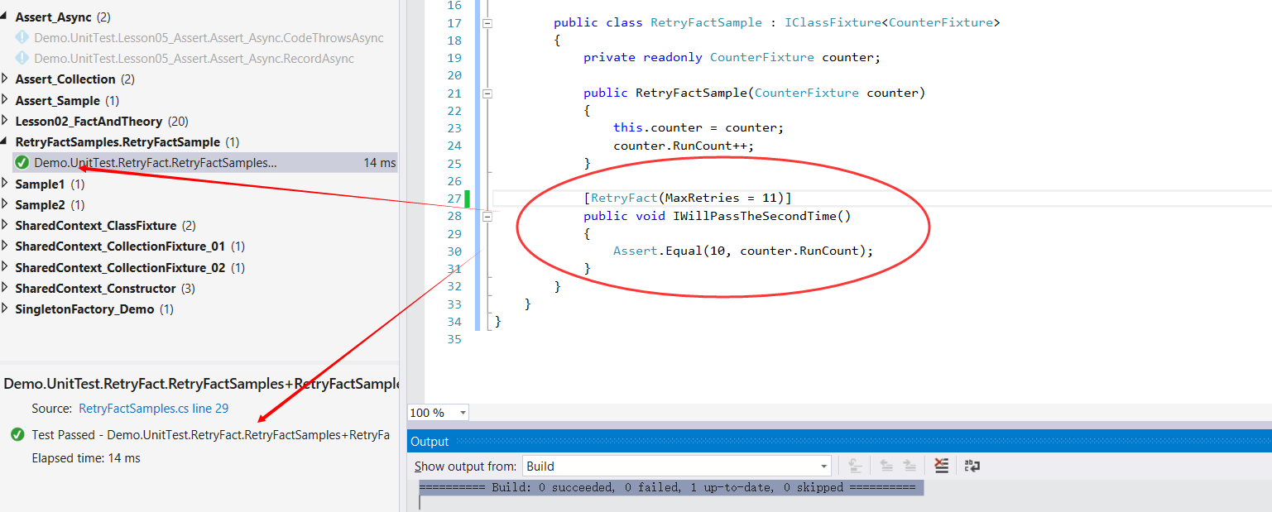
Task: Select the Demo.UnitTest.RetryFact.RetryFactSamples test row
Action: [205, 163]
